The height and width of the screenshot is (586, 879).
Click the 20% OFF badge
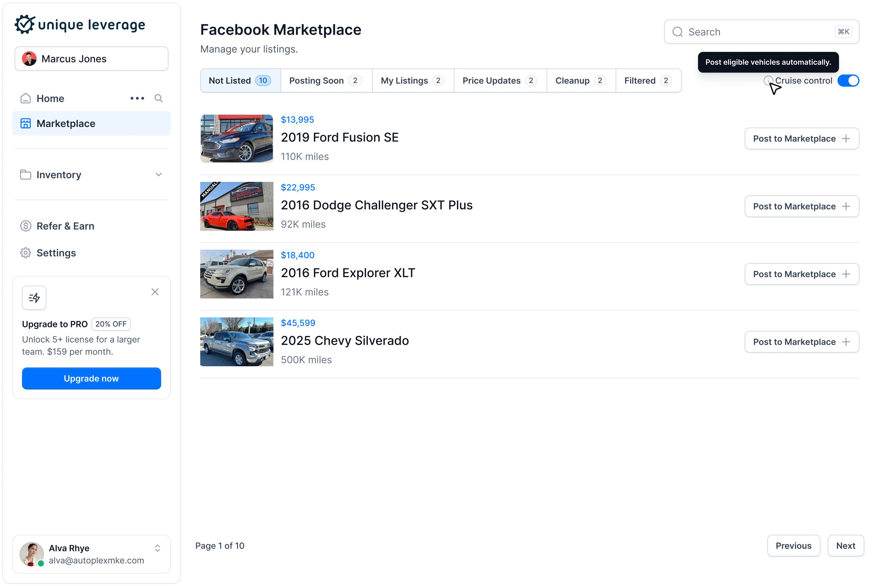tap(111, 324)
